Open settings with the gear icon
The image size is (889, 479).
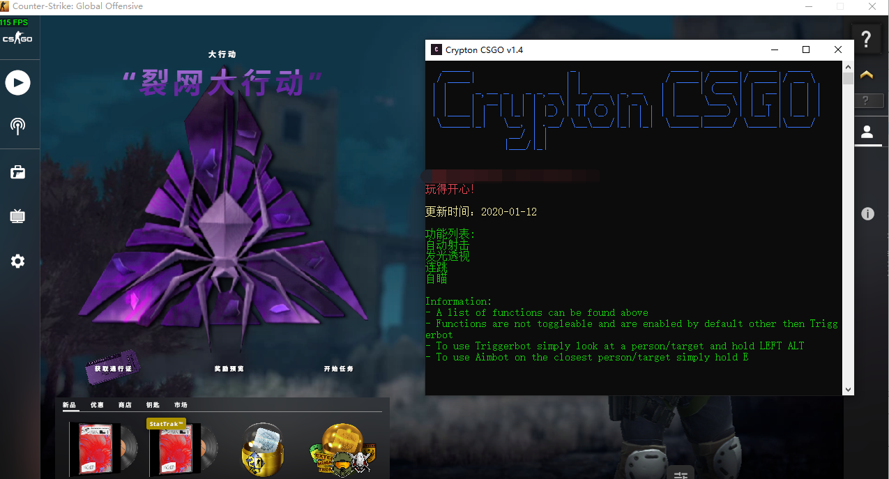tap(17, 261)
